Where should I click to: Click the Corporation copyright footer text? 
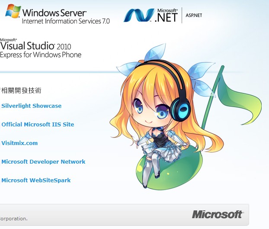click(x=13, y=219)
